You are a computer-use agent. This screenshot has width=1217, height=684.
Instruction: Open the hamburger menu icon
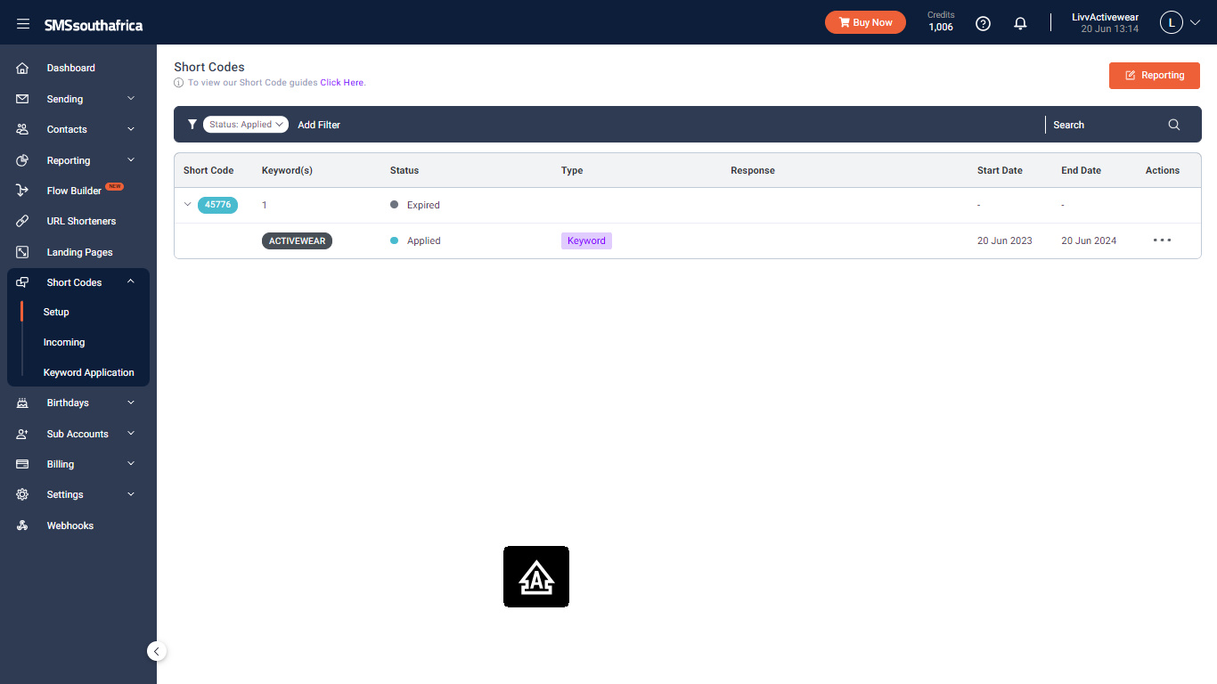23,24
